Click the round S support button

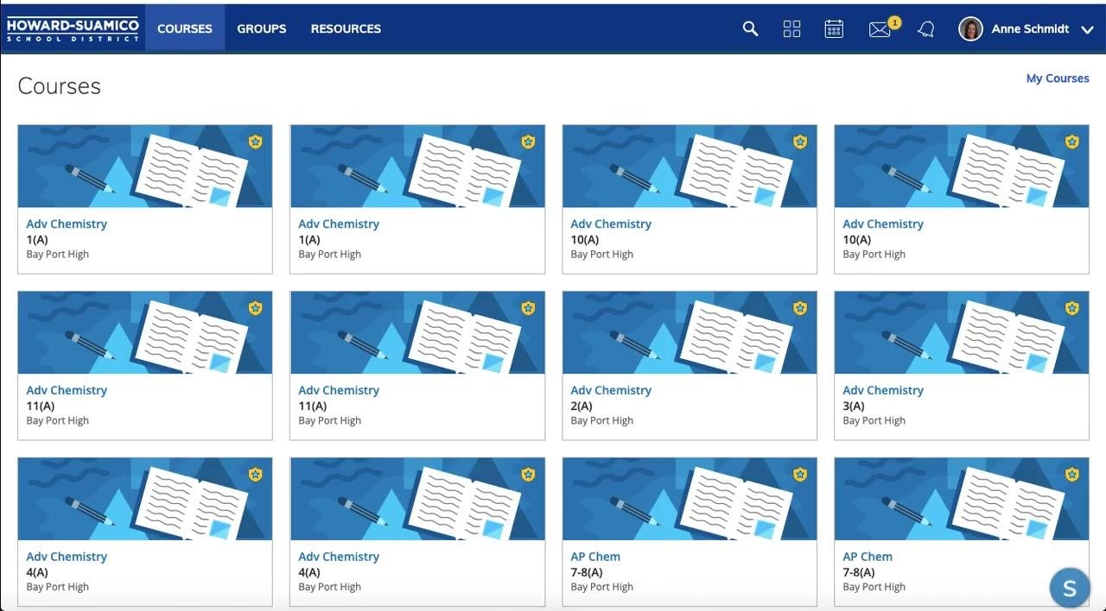1070,589
